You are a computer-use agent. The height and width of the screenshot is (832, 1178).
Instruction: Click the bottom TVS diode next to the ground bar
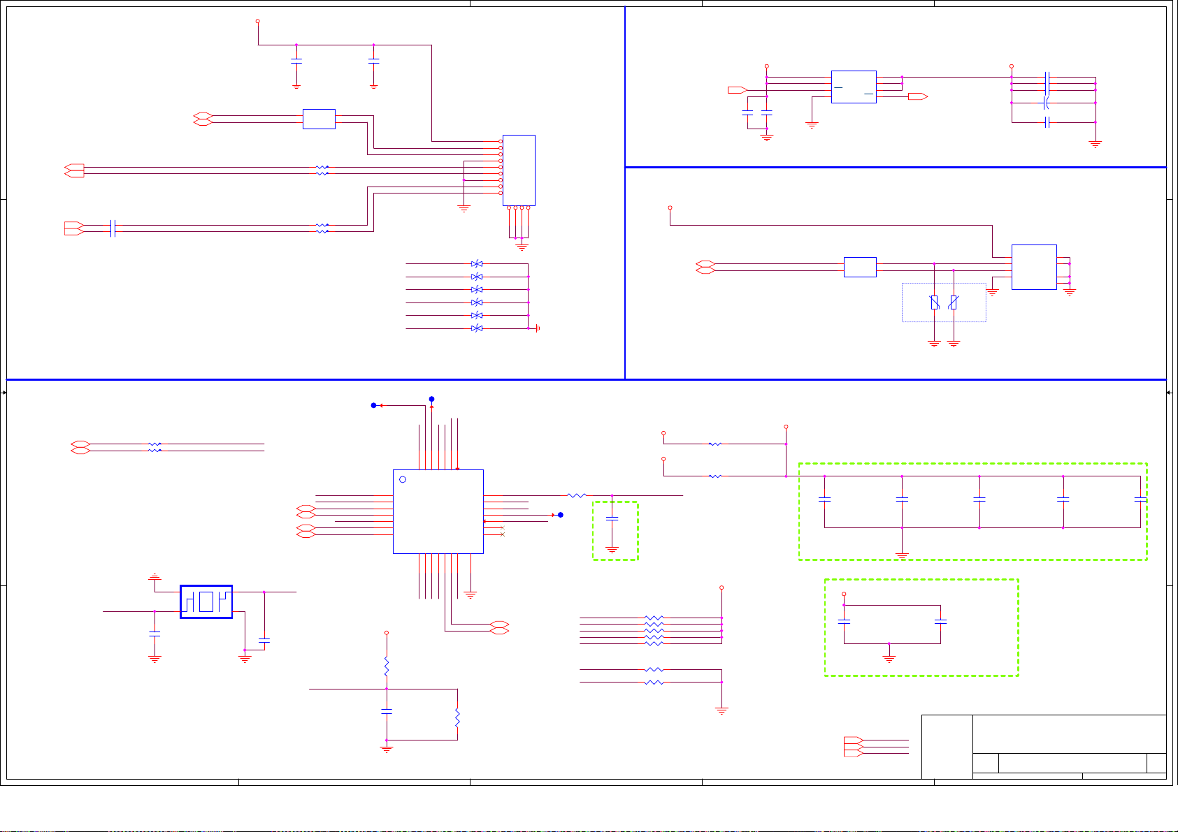tap(477, 328)
